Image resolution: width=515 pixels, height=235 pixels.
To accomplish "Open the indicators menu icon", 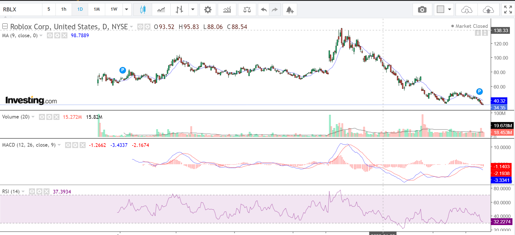I will pos(227,10).
